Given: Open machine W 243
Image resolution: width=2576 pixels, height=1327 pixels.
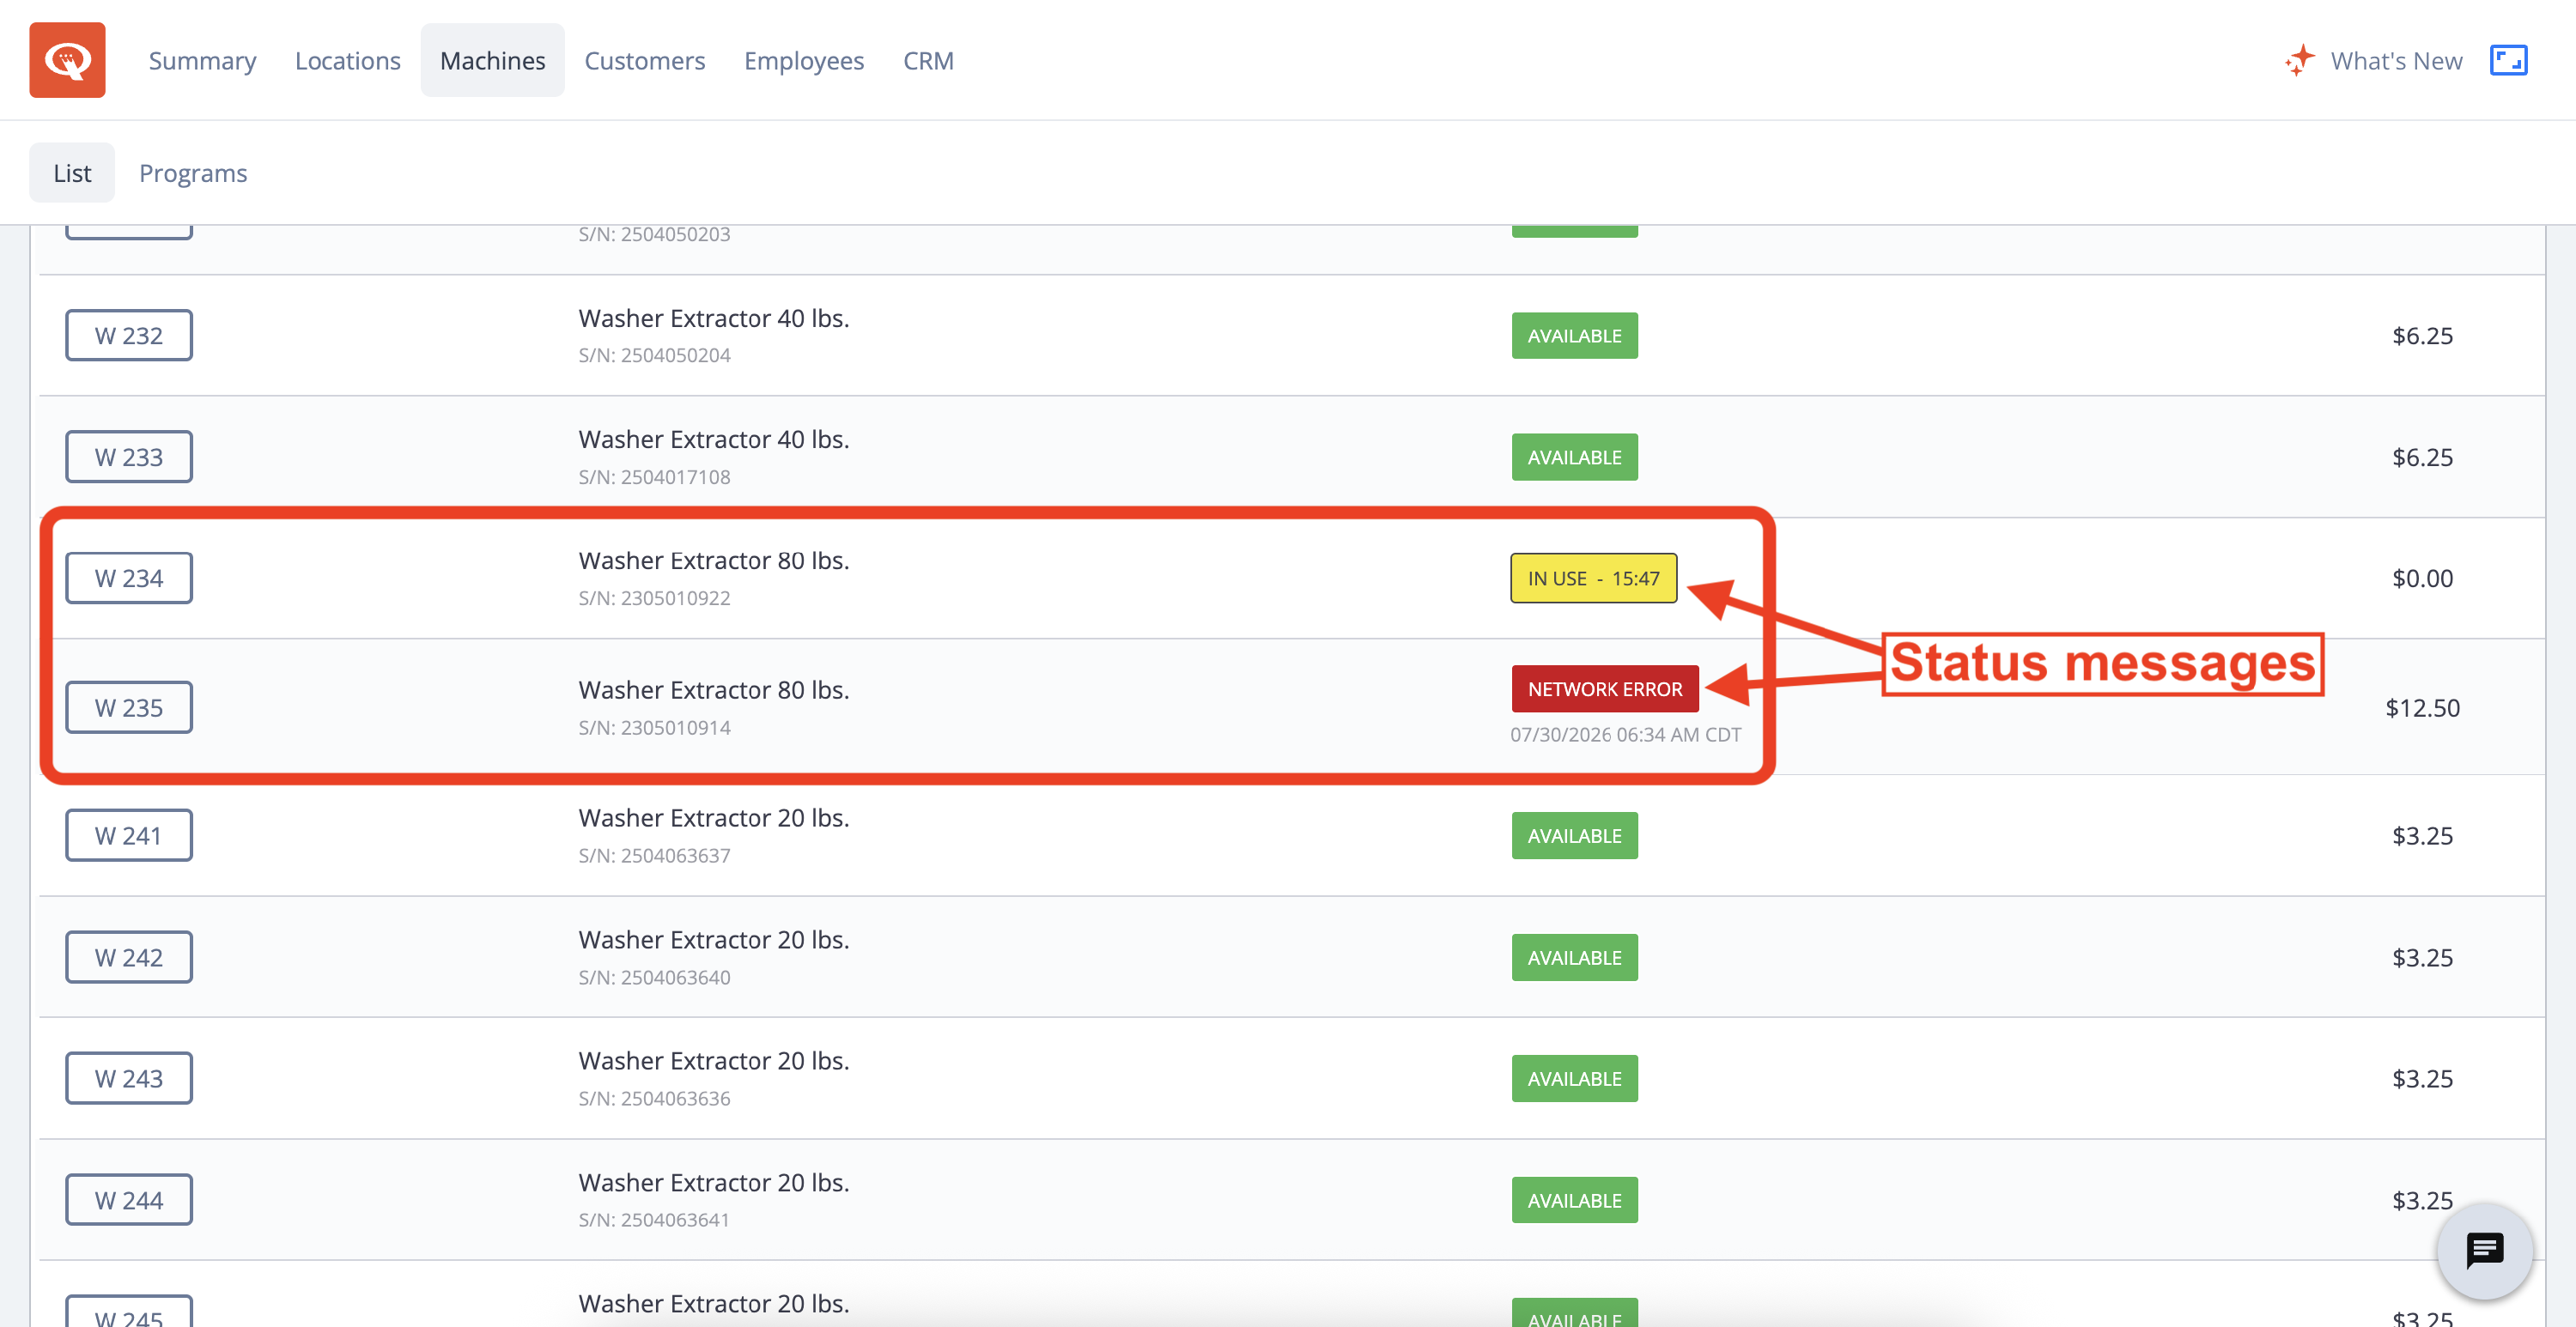Looking at the screenshot, I should click(129, 1079).
